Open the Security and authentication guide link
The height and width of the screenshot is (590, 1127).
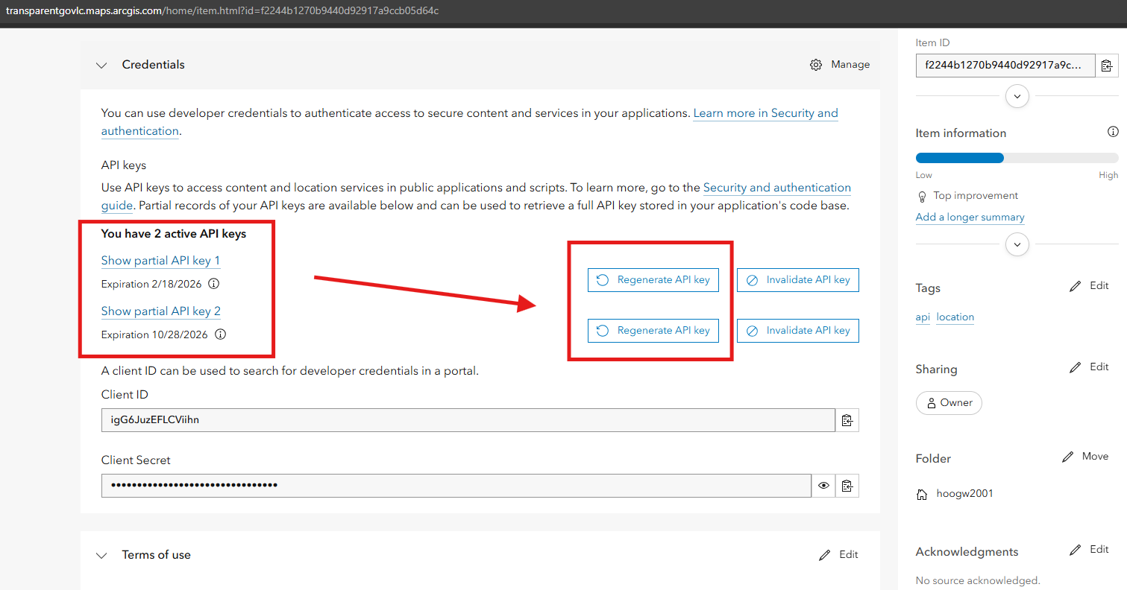click(777, 188)
